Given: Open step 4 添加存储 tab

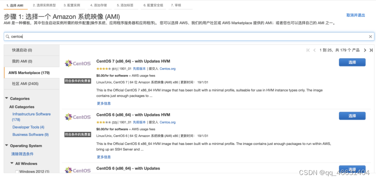Looking at the screenshot, I should click(x=99, y=5).
